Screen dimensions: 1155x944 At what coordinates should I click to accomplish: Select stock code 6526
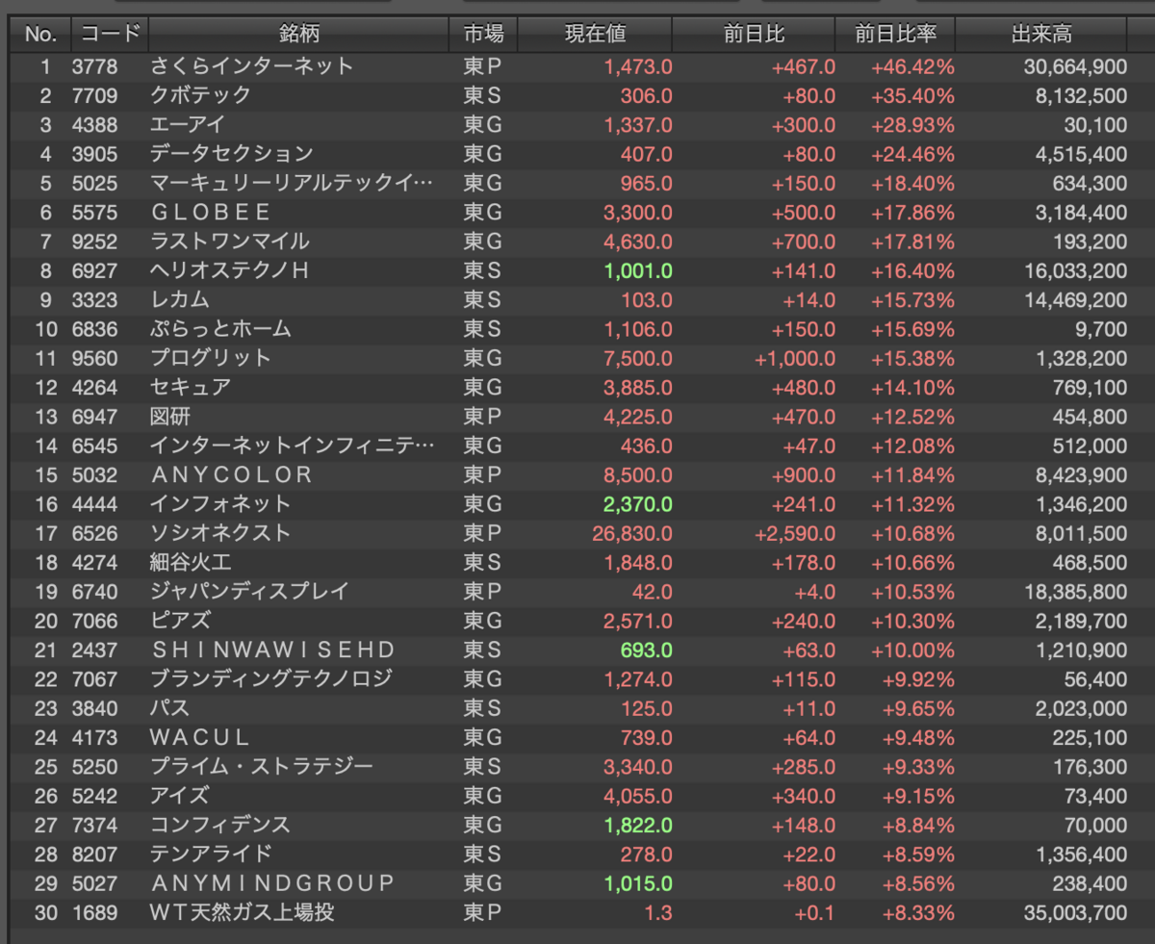point(94,533)
